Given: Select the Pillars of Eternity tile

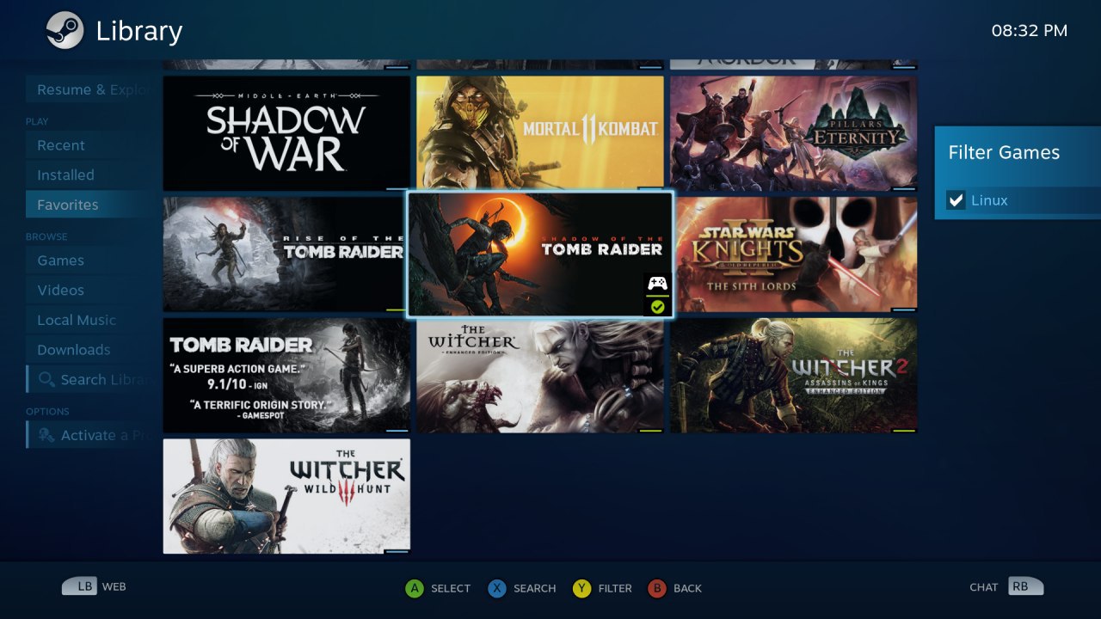Looking at the screenshot, I should pyautogui.click(x=793, y=133).
